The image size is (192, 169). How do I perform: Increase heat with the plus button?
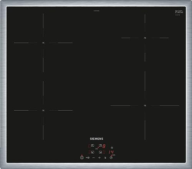tap(99, 158)
